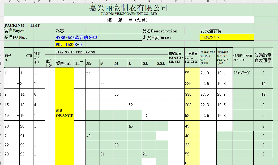Viewport: 278px width, 165px height.
Task: Click the XS size header cell
Action: point(89,63)
